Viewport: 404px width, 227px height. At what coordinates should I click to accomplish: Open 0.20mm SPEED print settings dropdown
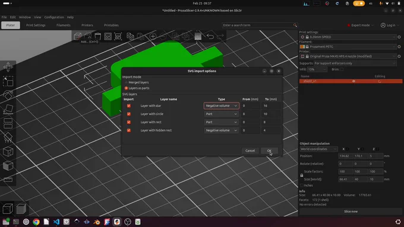348,37
